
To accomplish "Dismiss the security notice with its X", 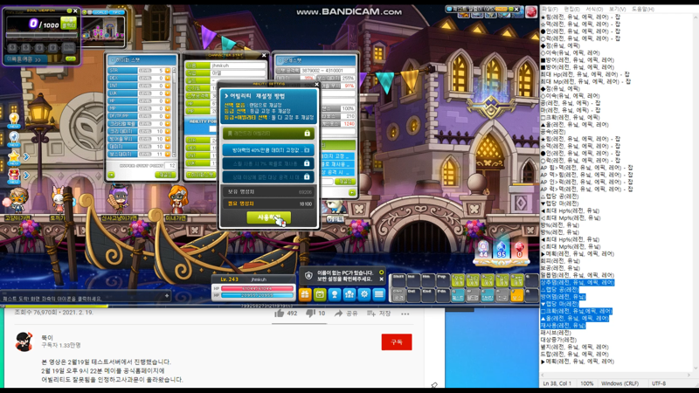I will coord(381,279).
